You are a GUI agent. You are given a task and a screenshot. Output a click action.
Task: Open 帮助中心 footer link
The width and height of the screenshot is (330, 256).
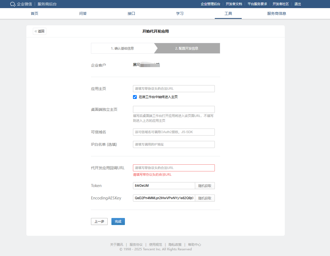pos(195,245)
